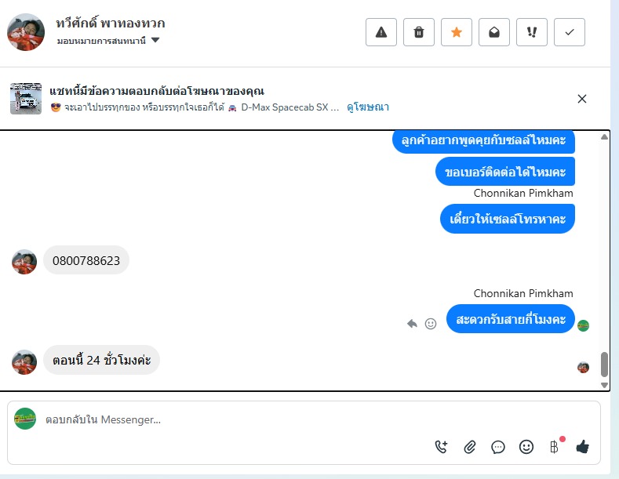Dismiss the ad reply notification banner

582,99
